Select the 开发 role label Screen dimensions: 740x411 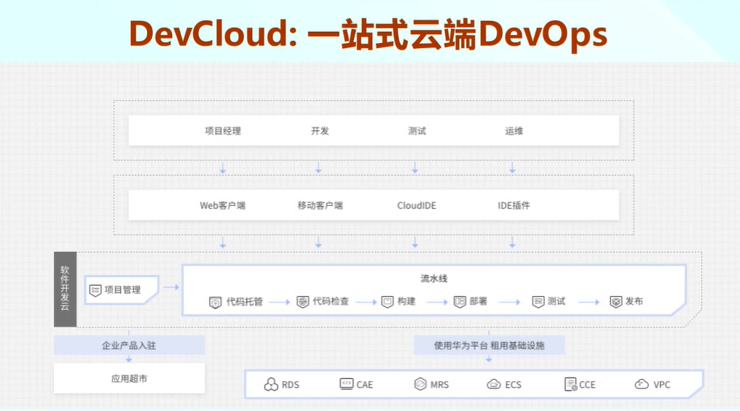pyautogui.click(x=320, y=131)
